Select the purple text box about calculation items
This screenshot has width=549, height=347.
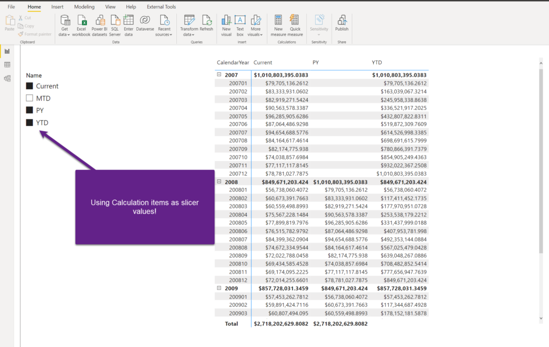coord(145,207)
